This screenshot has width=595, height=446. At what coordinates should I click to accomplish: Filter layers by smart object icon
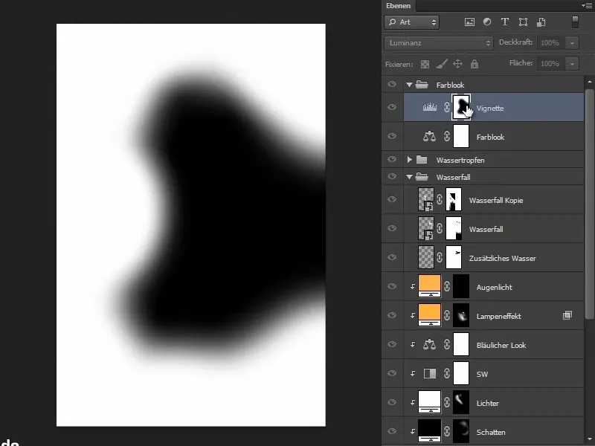pyautogui.click(x=541, y=22)
